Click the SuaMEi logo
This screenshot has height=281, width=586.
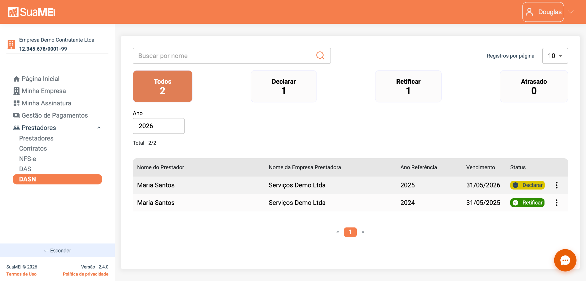point(31,12)
